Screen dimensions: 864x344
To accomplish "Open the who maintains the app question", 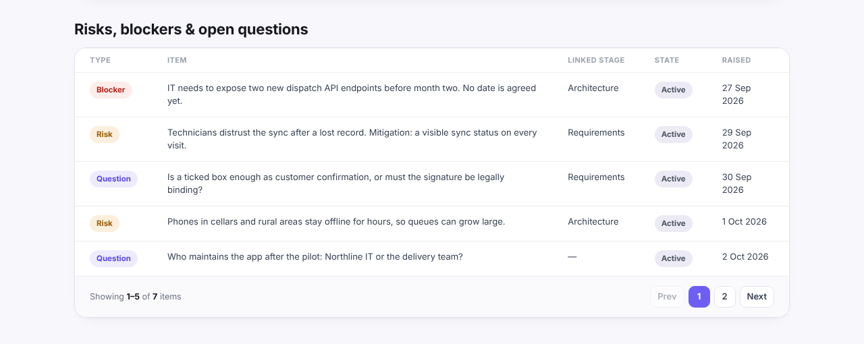I will tap(315, 257).
